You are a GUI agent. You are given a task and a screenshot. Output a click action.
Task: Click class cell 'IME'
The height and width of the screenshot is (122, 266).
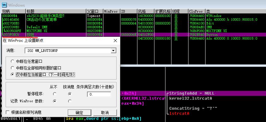pos(209,27)
